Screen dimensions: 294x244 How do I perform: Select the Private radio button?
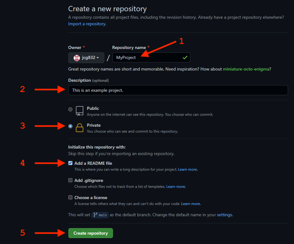point(70,126)
